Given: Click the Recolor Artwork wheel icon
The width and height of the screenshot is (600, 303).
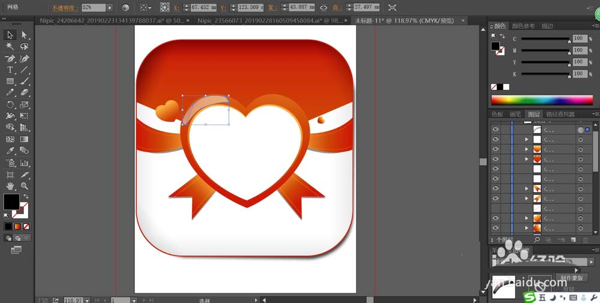Looking at the screenshot, I should click(x=125, y=7).
